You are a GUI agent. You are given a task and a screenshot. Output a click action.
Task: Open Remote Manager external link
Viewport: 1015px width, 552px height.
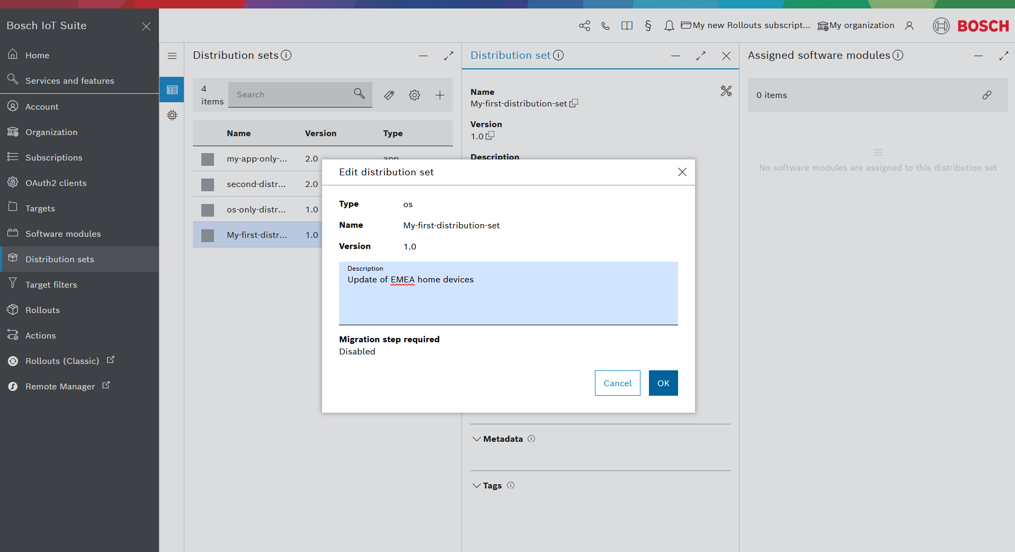point(79,386)
